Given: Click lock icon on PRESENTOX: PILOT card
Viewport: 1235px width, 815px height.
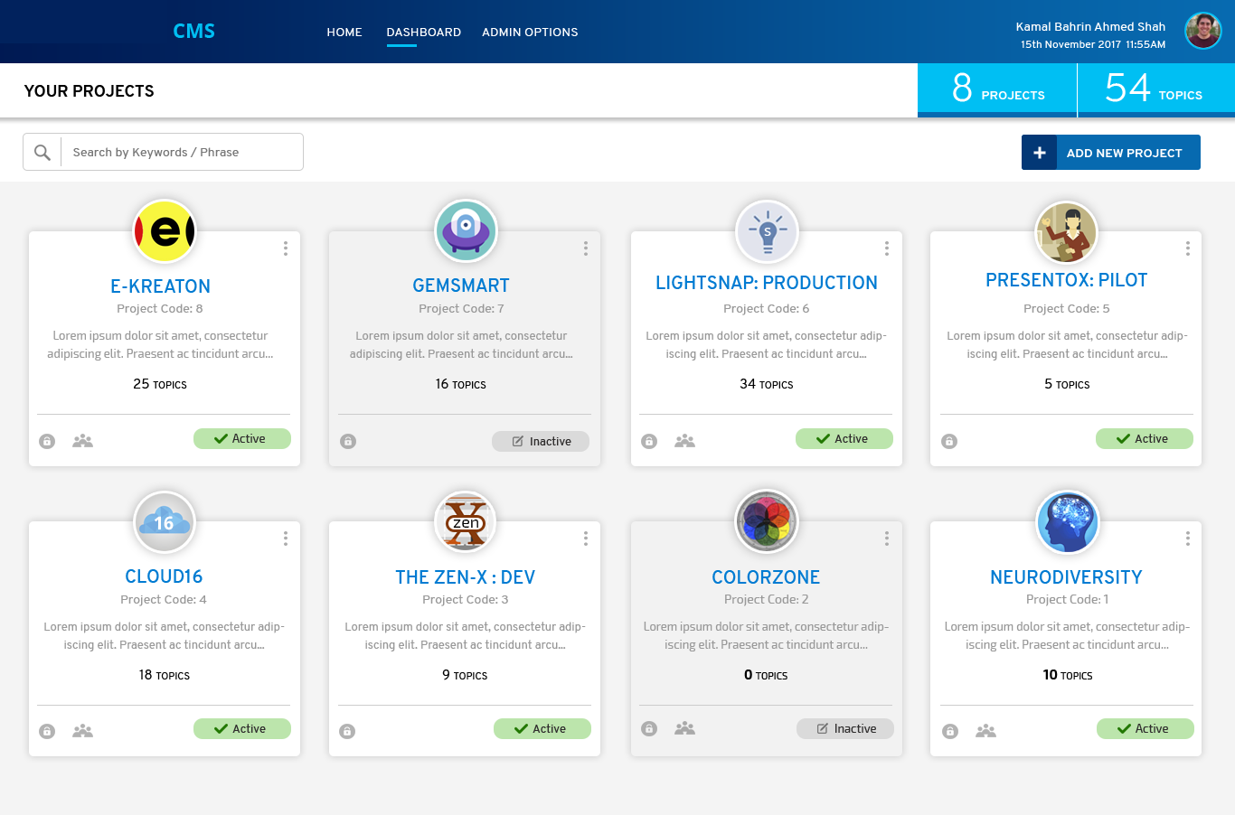Looking at the screenshot, I should 949,441.
